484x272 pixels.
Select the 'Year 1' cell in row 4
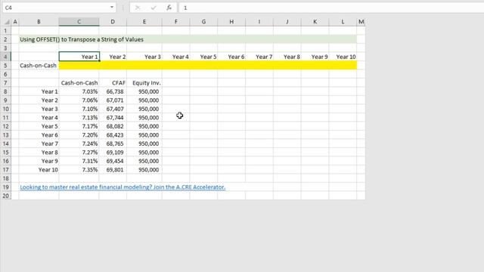point(79,57)
